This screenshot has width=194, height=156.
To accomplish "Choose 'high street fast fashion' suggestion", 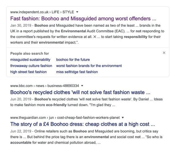I will [x=28, y=72].
